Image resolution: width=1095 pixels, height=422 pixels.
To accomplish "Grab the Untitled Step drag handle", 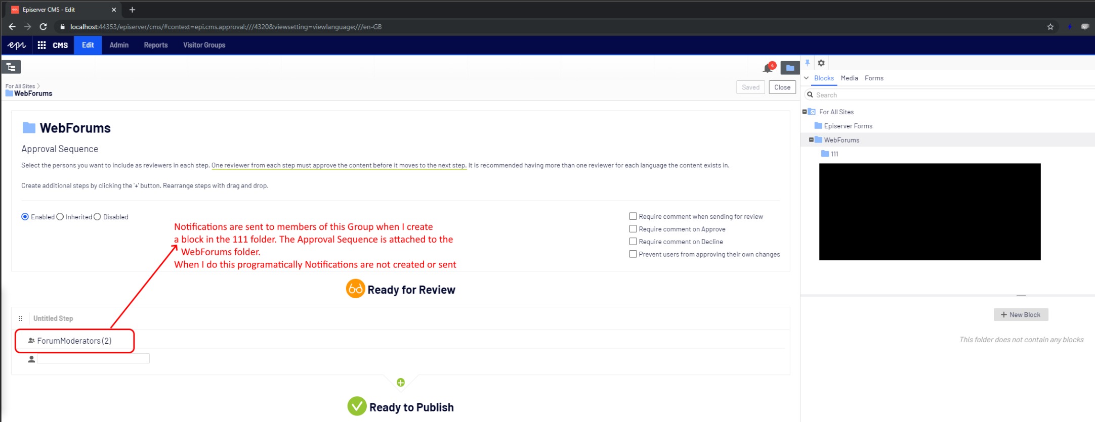I will pos(20,318).
